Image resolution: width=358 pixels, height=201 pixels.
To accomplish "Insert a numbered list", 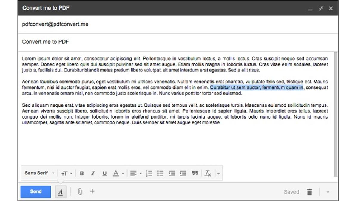I will click(x=149, y=173).
